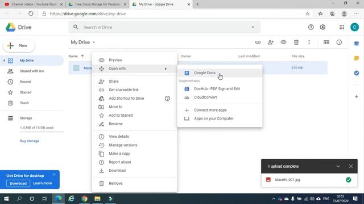The height and width of the screenshot is (204, 364).
Task: Select Remove in context menu
Action: point(134,184)
